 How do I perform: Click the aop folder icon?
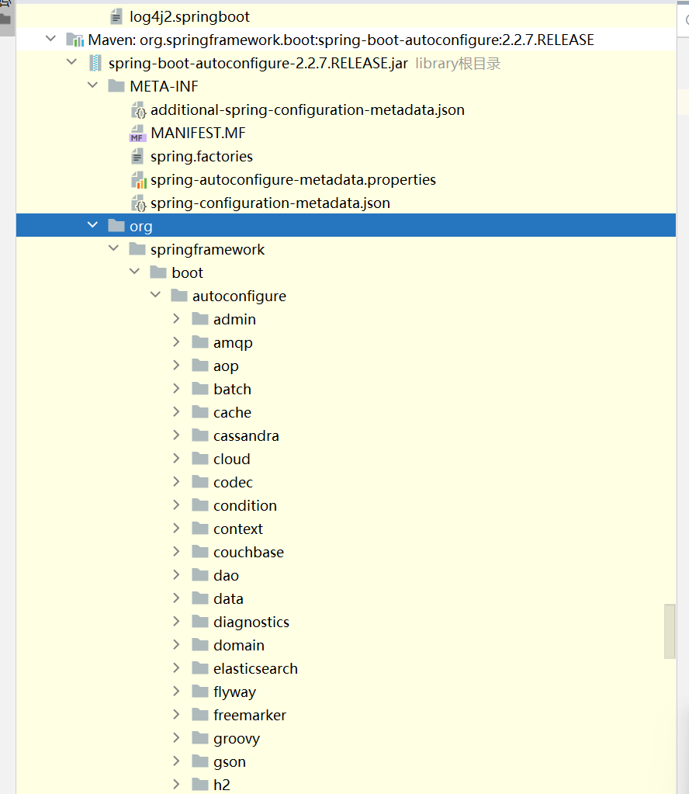click(x=200, y=365)
